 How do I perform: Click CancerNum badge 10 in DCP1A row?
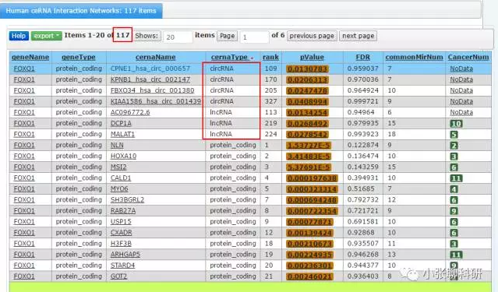pyautogui.click(x=457, y=124)
